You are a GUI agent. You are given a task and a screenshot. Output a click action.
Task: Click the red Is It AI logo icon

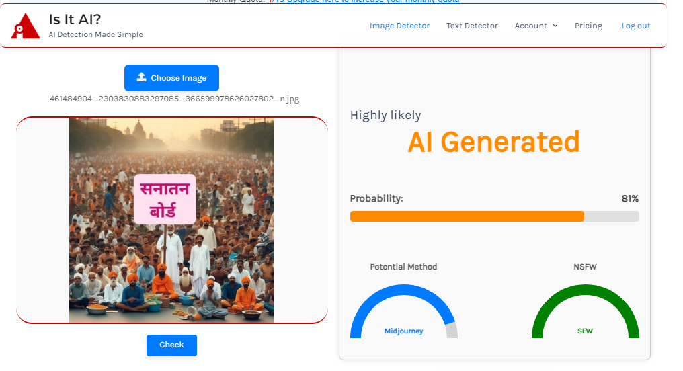(26, 26)
